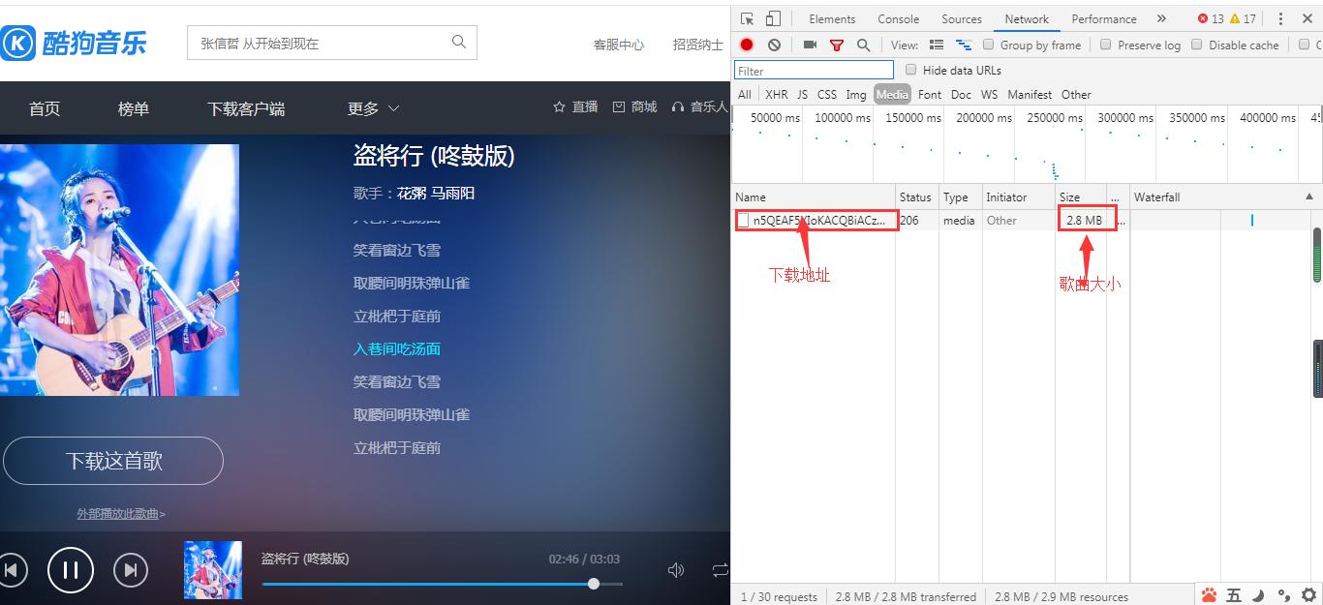Select the inspect element cursor icon
The height and width of the screenshot is (605, 1323).
[747, 17]
